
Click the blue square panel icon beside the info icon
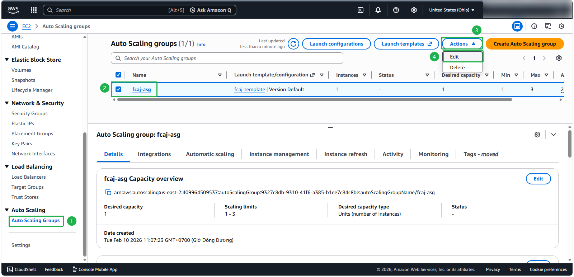[517, 26]
